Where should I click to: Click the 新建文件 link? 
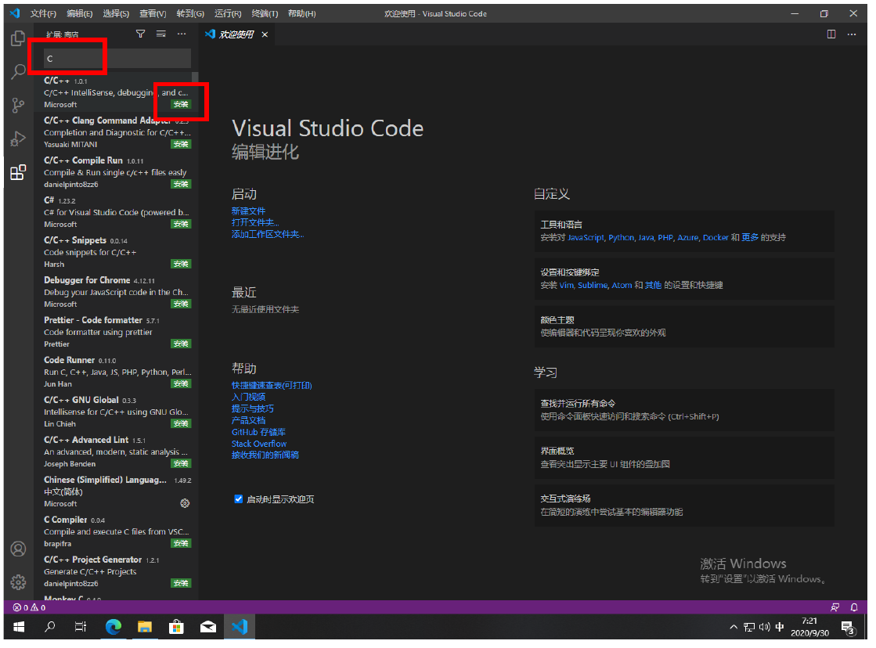pos(248,211)
